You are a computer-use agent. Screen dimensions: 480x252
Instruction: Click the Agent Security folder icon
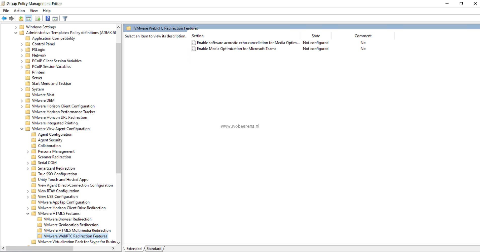coord(34,140)
